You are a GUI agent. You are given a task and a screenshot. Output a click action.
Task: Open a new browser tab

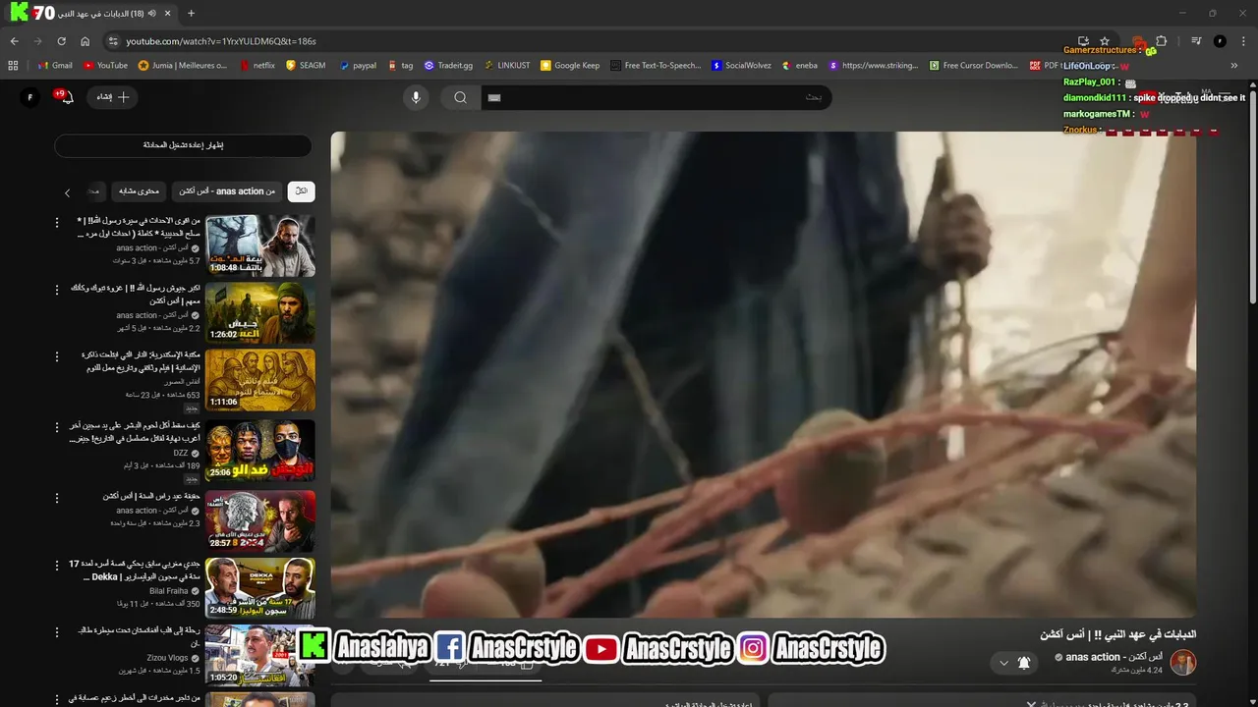tap(191, 14)
